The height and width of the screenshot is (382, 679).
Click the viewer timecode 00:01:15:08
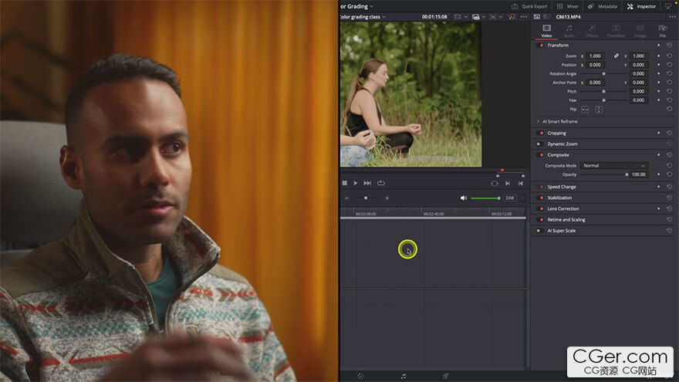pos(434,17)
